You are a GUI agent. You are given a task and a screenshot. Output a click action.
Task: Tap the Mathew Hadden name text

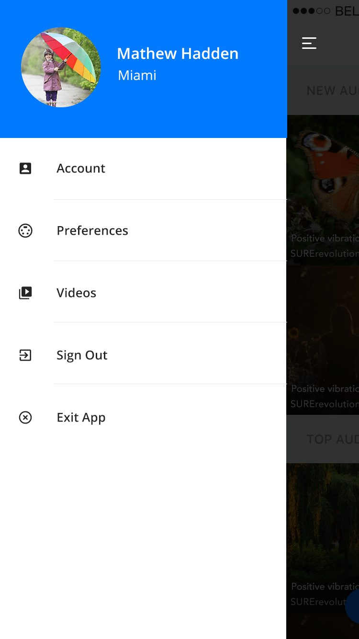click(178, 54)
